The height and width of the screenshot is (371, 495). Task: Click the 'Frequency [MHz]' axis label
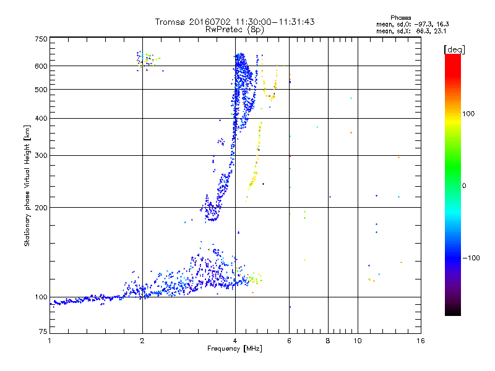(235, 349)
